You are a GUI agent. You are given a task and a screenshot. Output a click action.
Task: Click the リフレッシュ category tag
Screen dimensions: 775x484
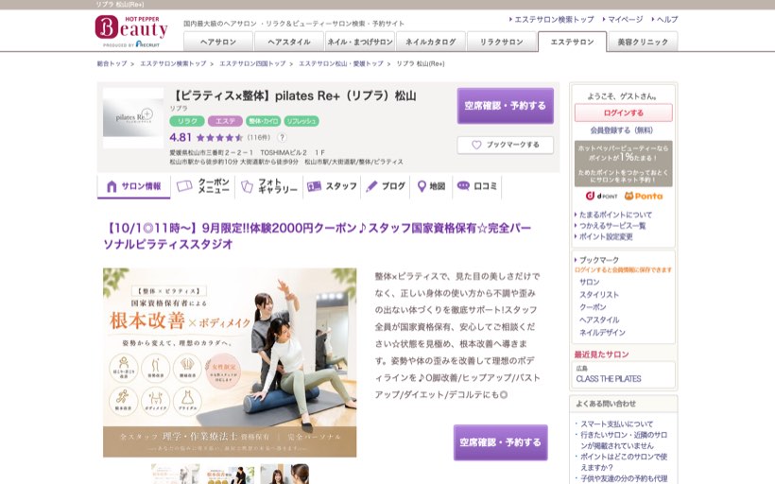(x=301, y=121)
